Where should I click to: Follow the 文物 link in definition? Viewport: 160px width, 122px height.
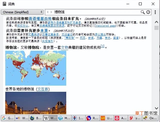[x=64, y=47]
